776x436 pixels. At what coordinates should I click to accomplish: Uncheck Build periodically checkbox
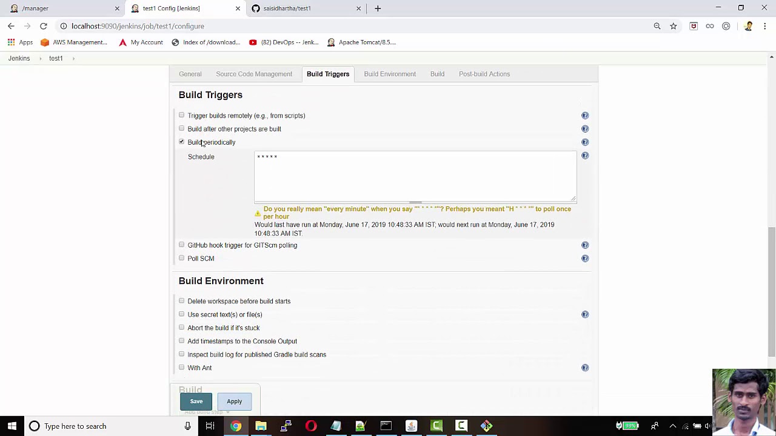coord(181,142)
